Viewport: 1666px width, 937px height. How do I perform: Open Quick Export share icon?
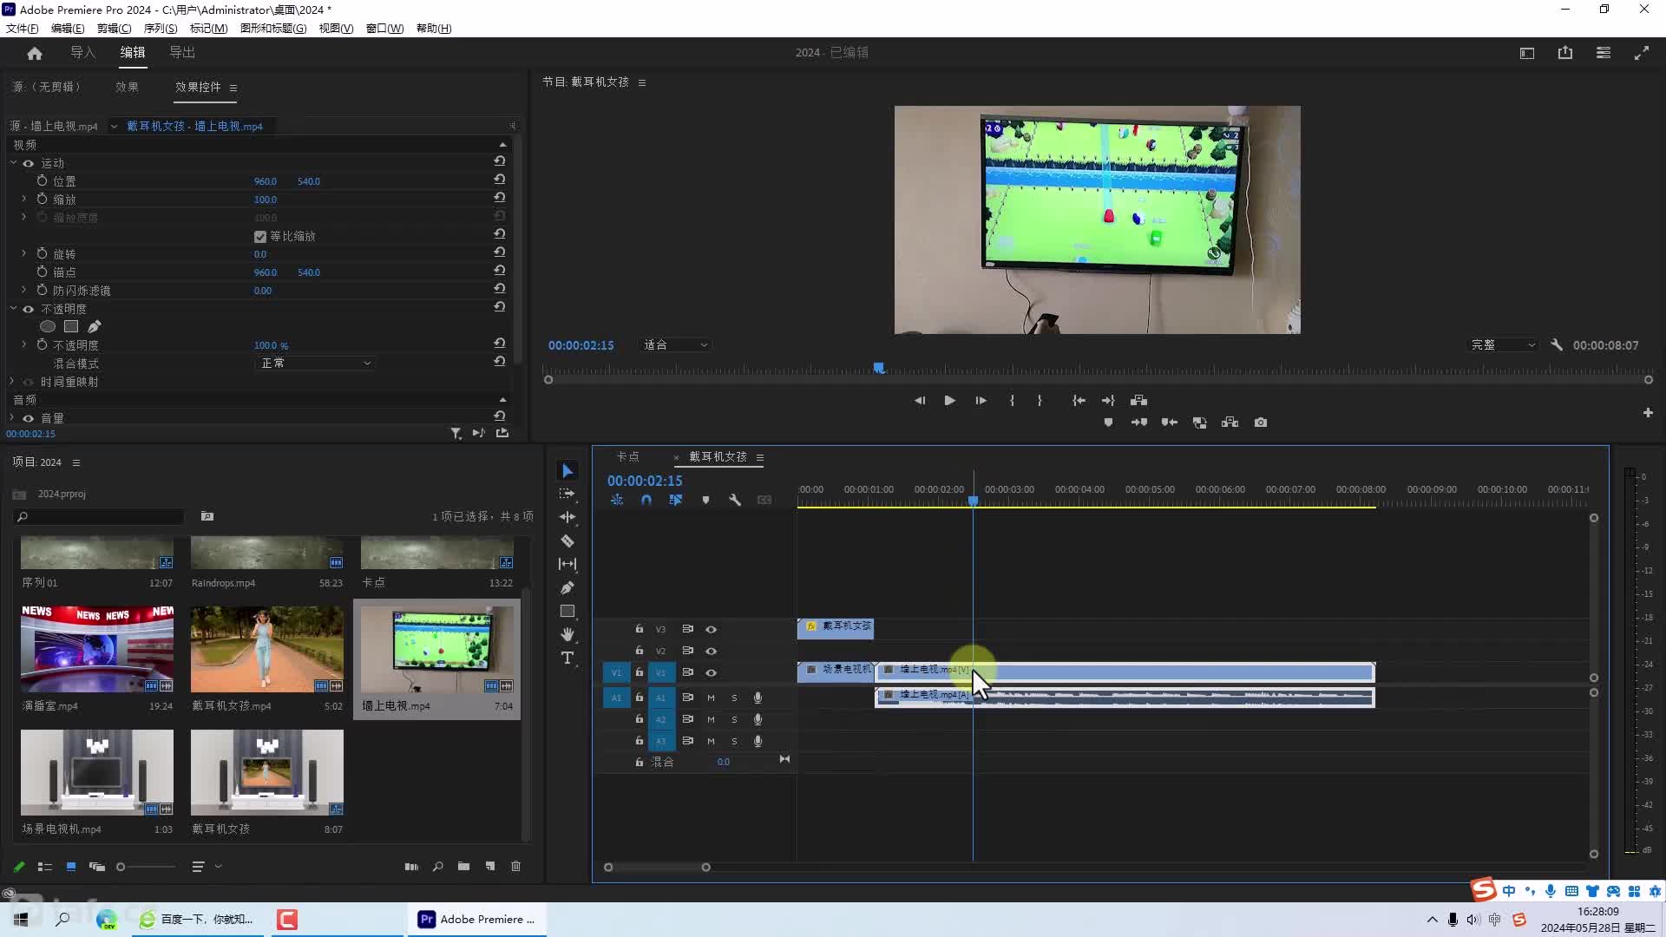pos(1565,53)
